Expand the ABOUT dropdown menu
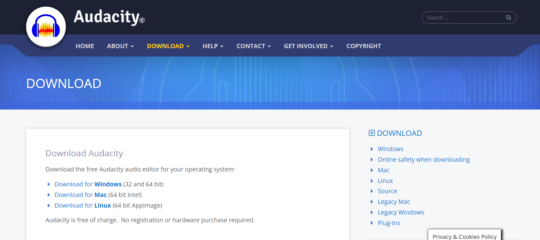The width and height of the screenshot is (540, 240). coord(120,46)
